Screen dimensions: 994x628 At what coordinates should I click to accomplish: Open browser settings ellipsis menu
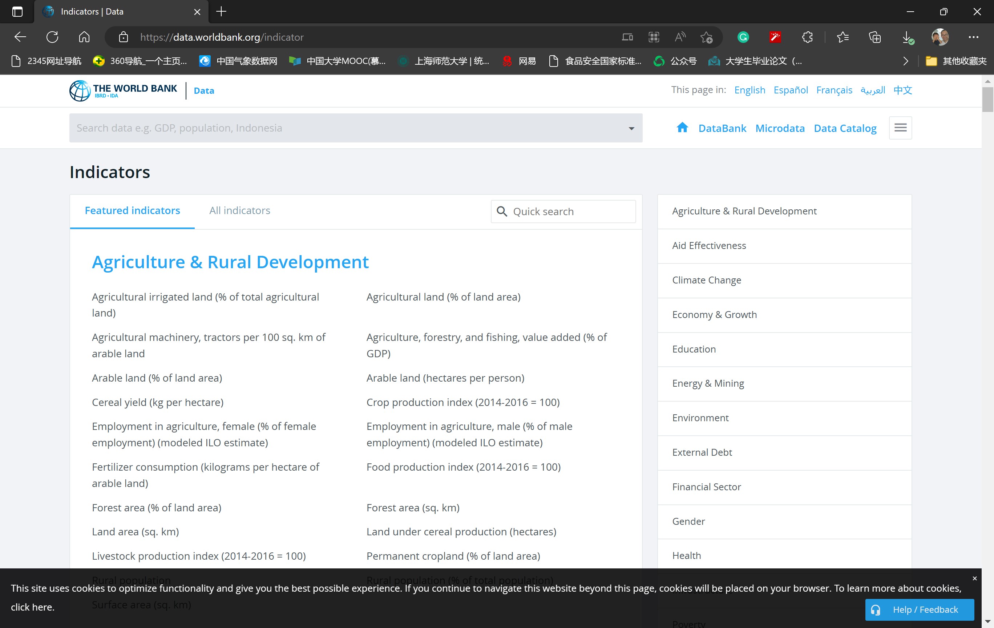coord(973,37)
